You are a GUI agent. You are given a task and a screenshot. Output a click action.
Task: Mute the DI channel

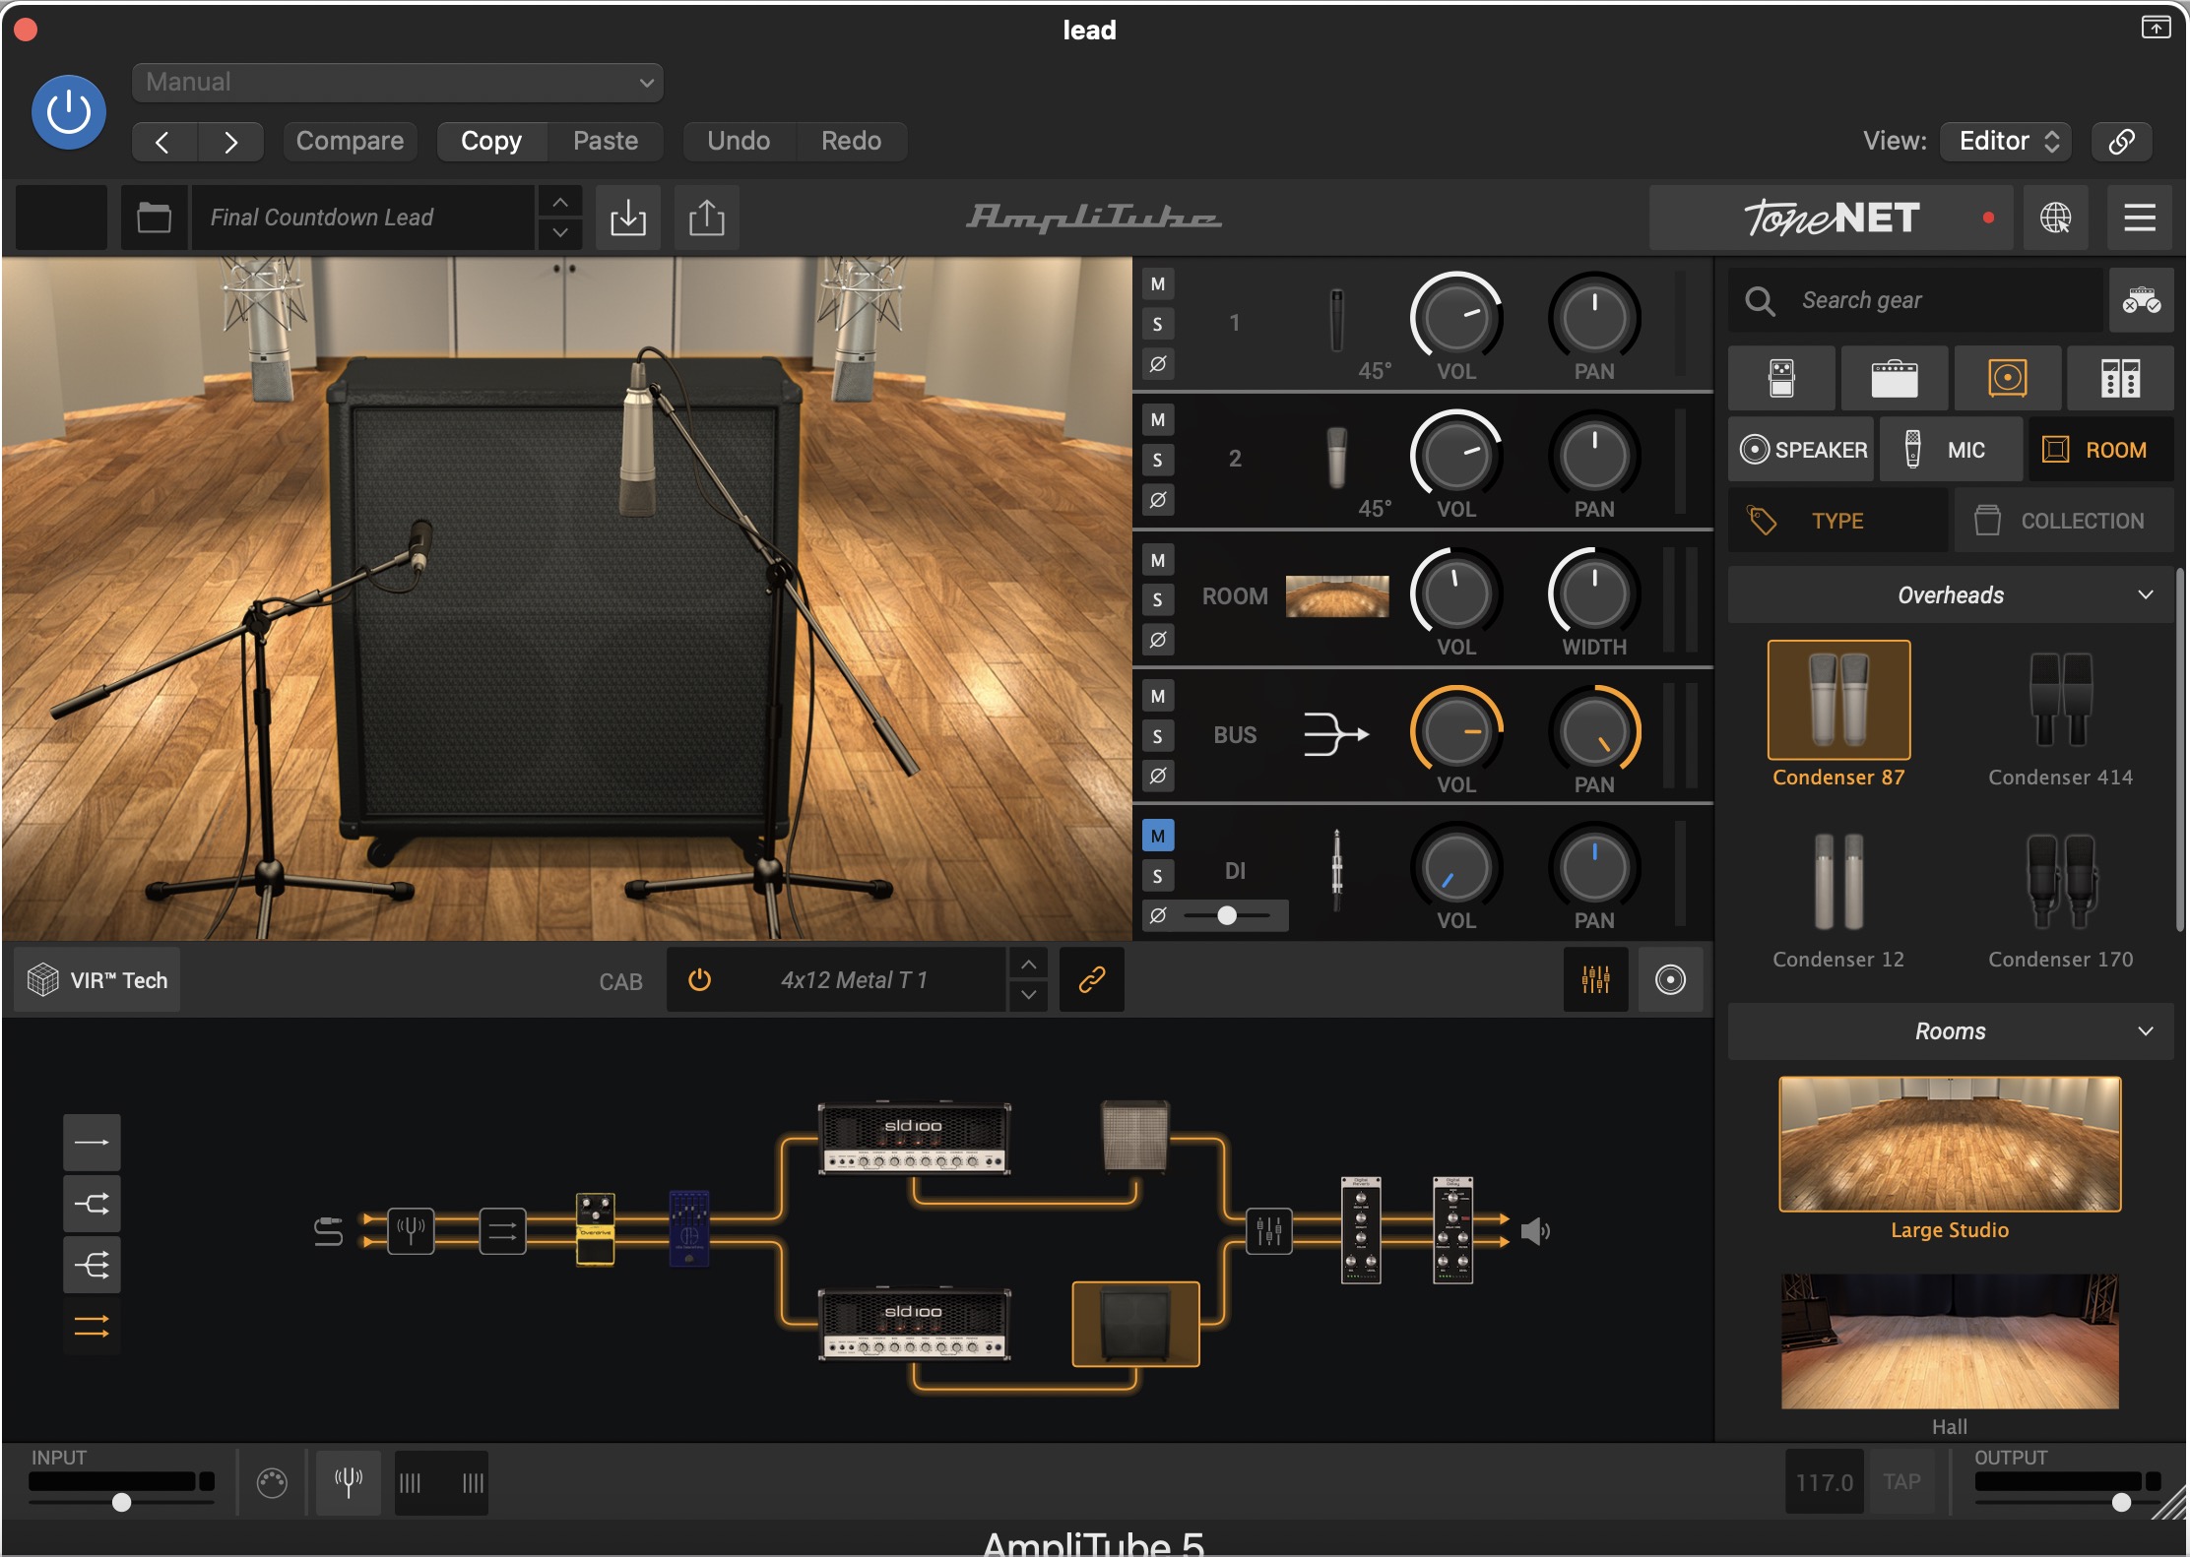1158,836
